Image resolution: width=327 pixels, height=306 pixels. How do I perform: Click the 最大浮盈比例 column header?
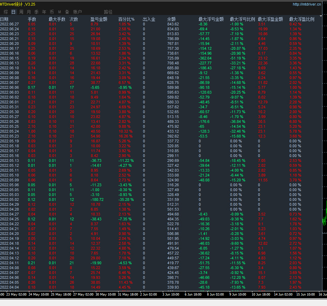(302, 19)
